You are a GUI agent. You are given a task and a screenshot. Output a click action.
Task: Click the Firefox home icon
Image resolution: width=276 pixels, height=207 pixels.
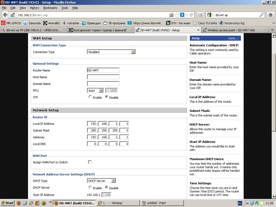click(271, 15)
